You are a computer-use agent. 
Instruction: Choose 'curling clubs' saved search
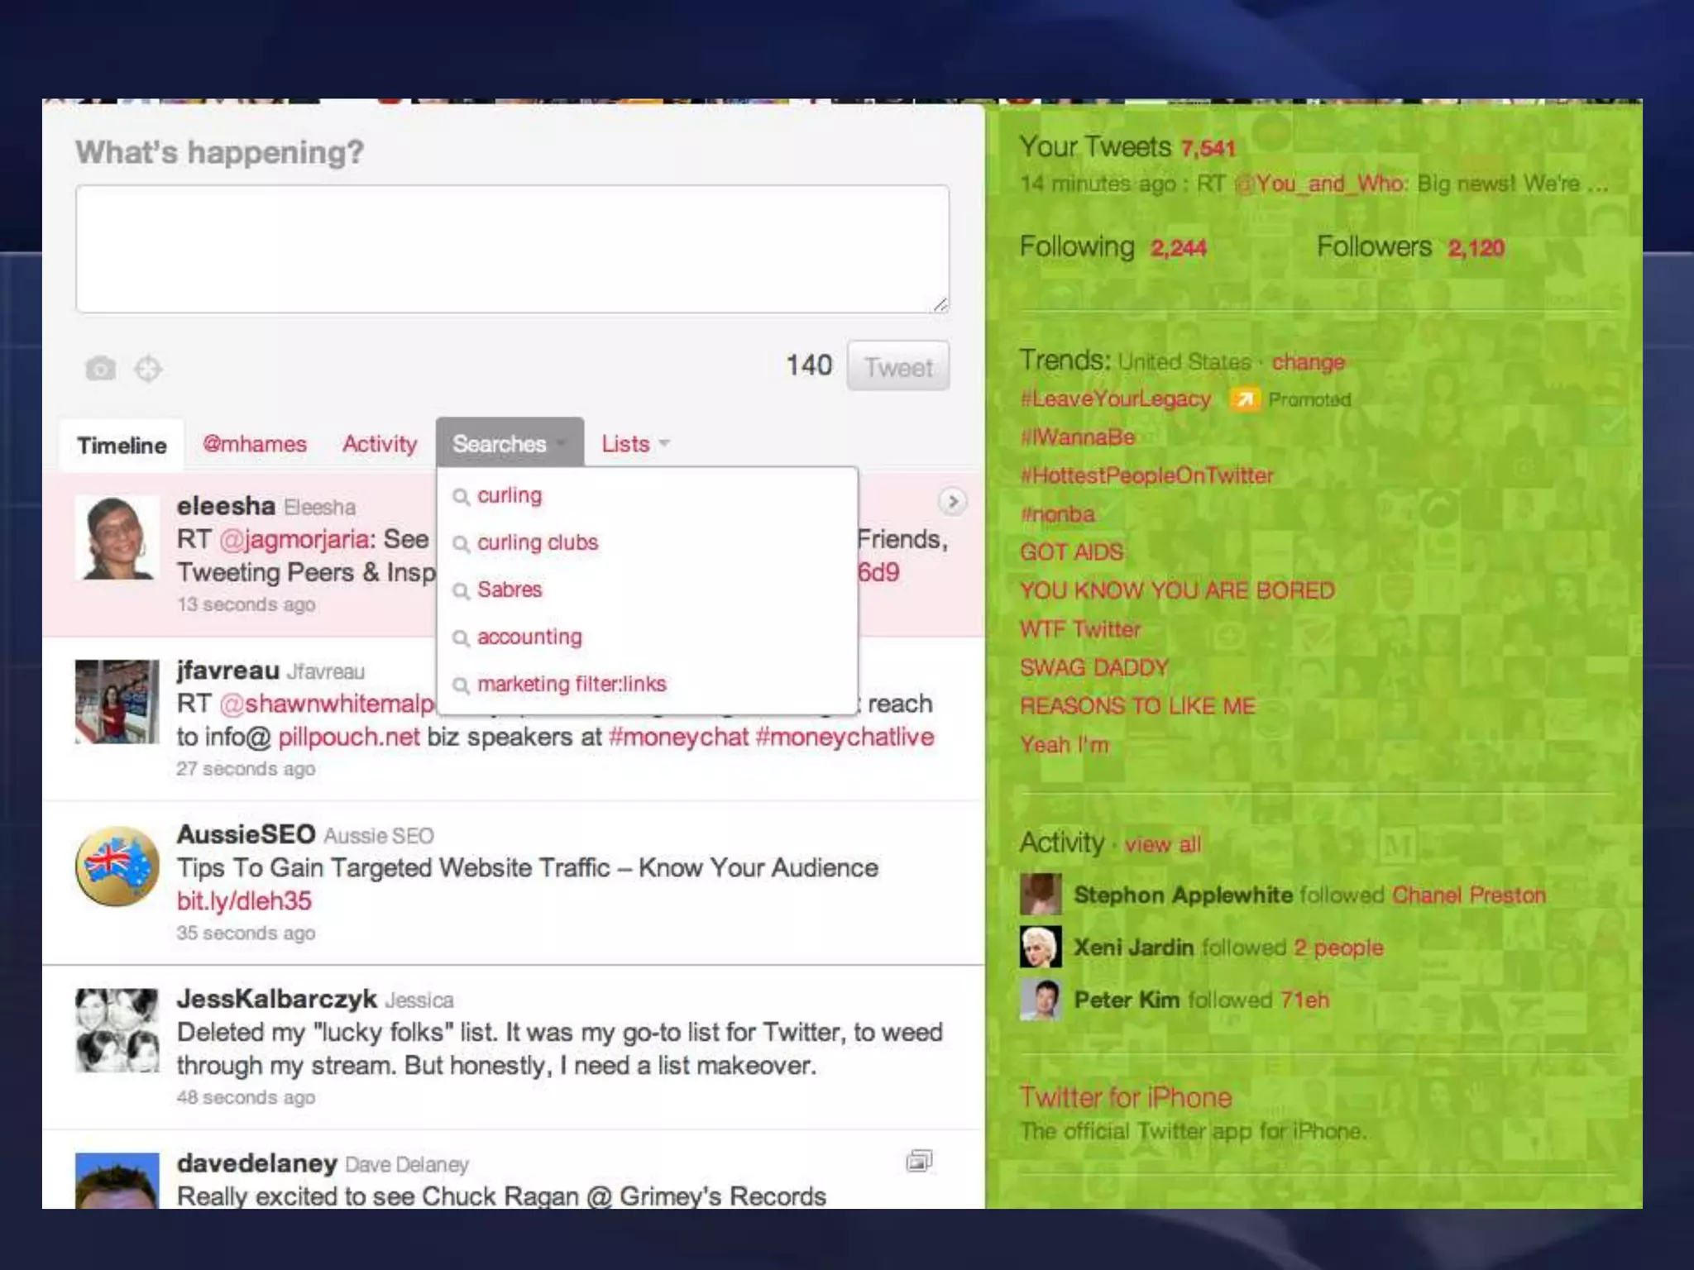537,542
